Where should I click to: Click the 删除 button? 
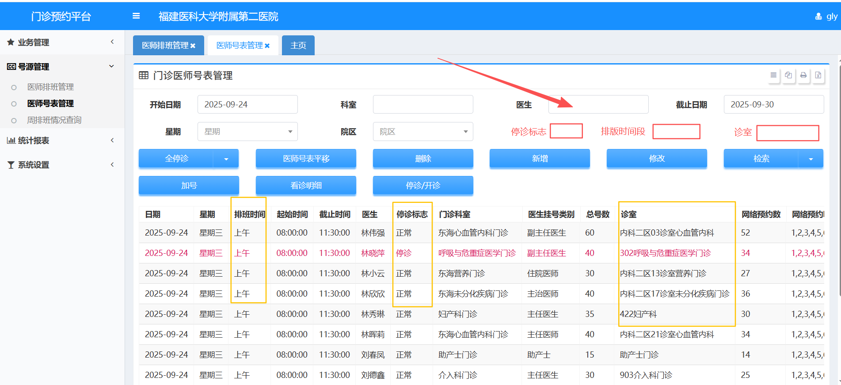(x=423, y=159)
